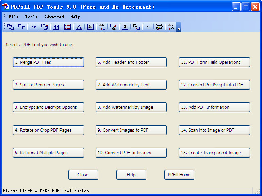262x196 pixels.
Task: Click the Scan into Image or PDF scanner toolbar icon
Action: [x=159, y=27]
